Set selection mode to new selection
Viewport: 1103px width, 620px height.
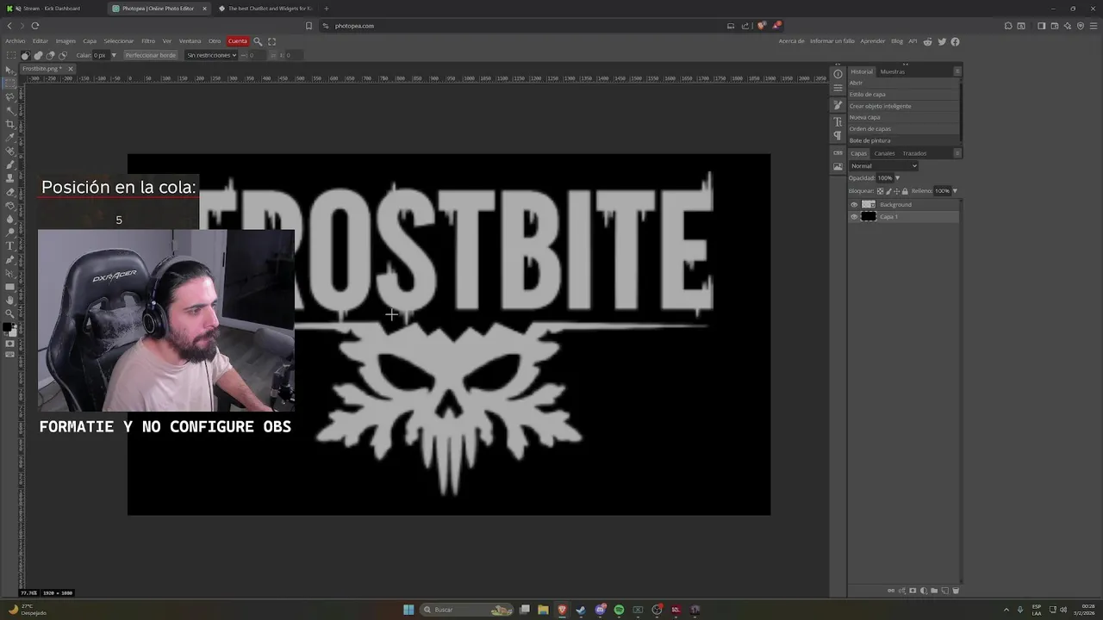coord(25,55)
